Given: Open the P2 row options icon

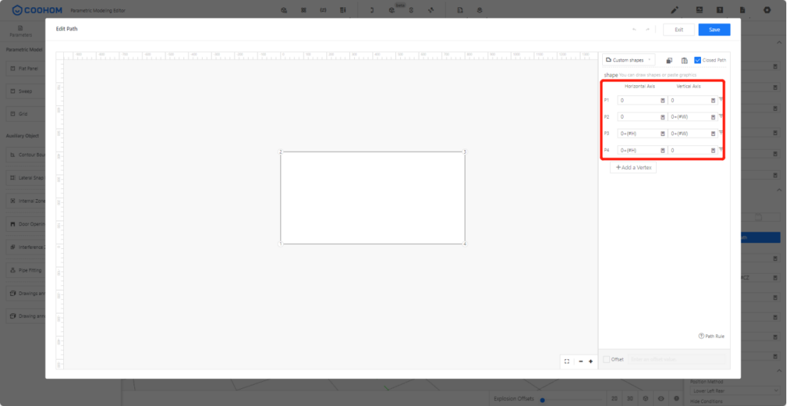Looking at the screenshot, I should pyautogui.click(x=722, y=116).
